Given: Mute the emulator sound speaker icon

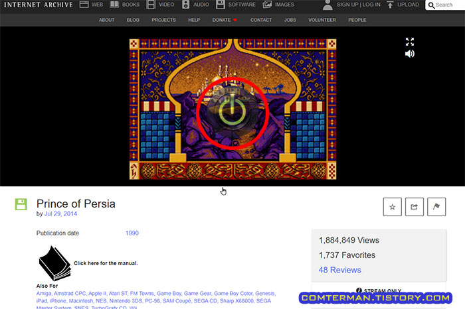Looking at the screenshot, I should (410, 54).
